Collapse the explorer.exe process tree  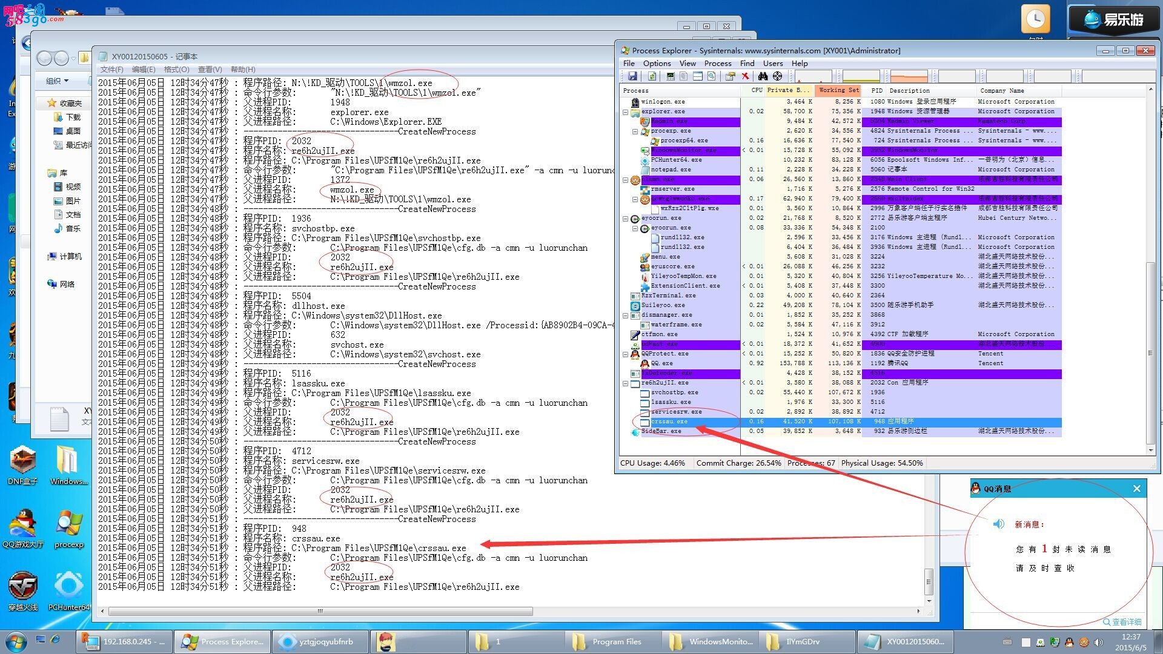[x=626, y=112]
